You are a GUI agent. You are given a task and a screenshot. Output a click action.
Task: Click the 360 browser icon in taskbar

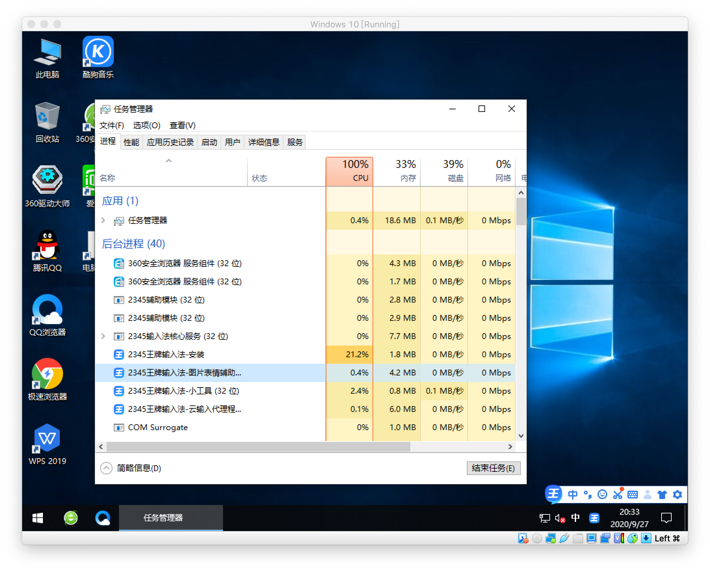click(71, 518)
